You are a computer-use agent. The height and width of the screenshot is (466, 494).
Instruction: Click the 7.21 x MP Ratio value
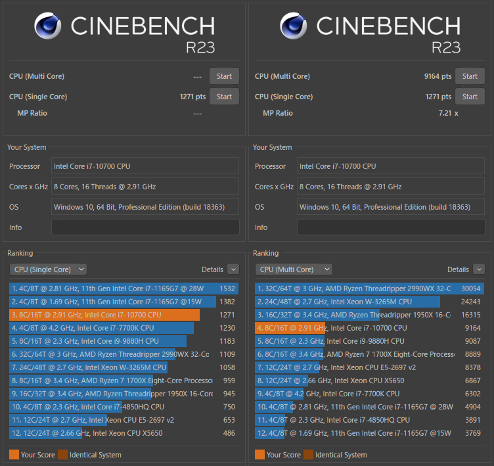(448, 113)
